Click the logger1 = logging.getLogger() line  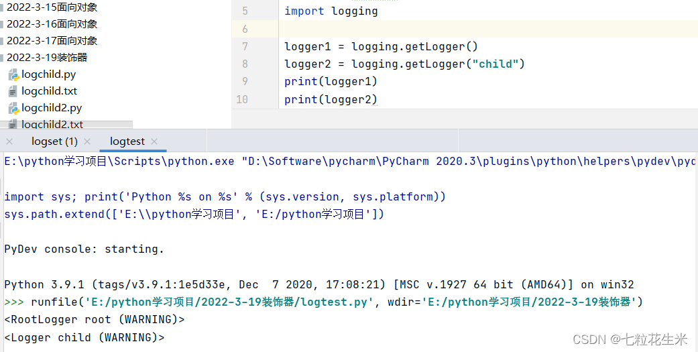point(381,46)
